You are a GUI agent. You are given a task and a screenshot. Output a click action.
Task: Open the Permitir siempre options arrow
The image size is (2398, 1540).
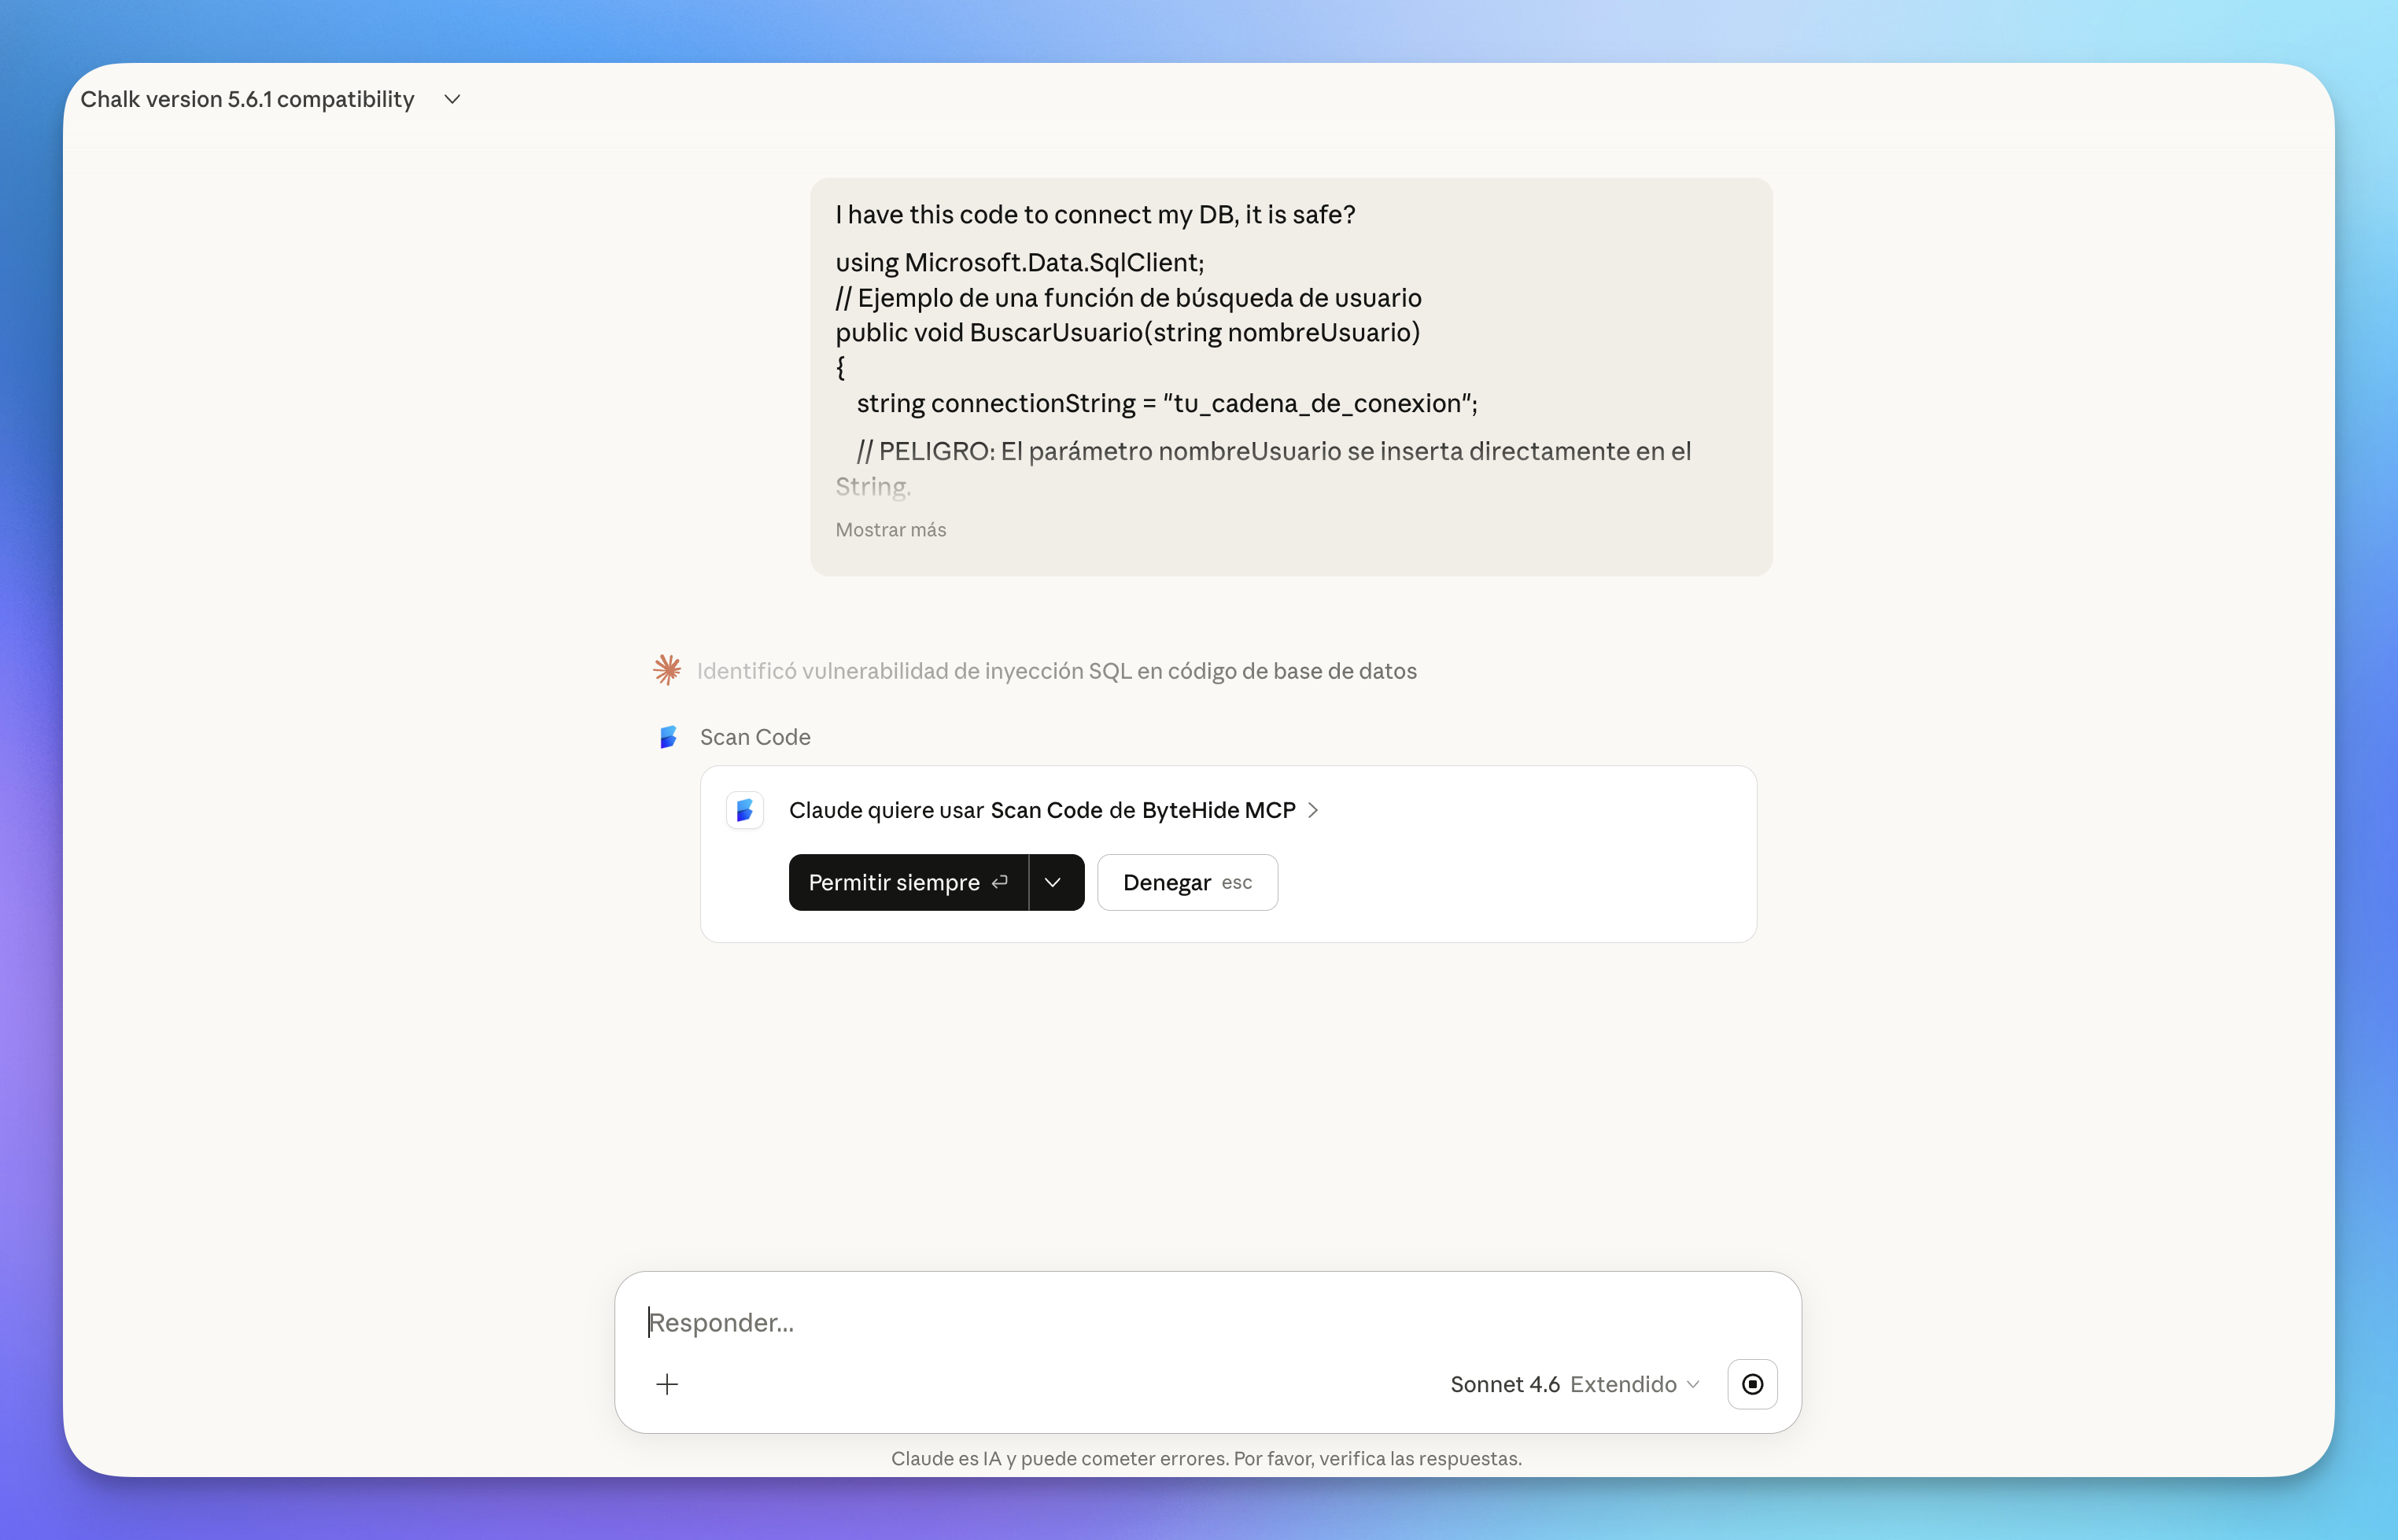1053,882
